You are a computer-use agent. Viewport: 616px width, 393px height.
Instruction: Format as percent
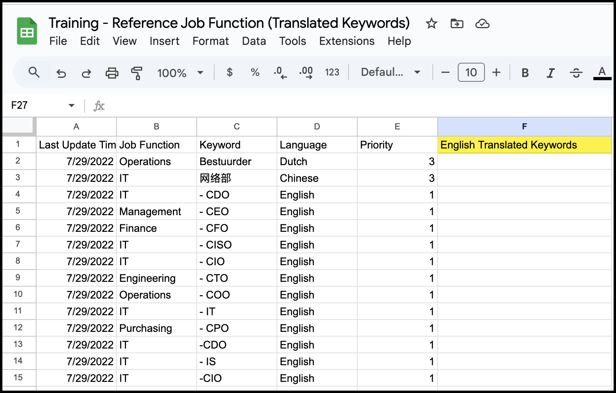[x=255, y=72]
